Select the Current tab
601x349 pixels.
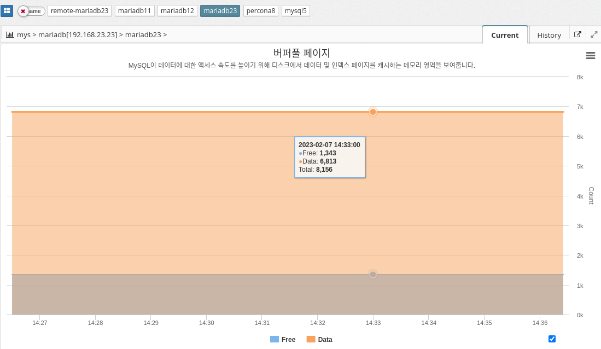505,35
